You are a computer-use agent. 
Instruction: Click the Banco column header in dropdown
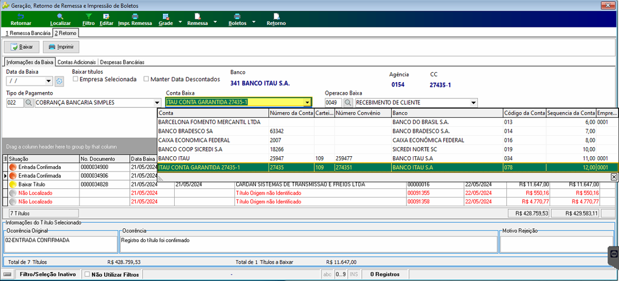click(x=447, y=113)
